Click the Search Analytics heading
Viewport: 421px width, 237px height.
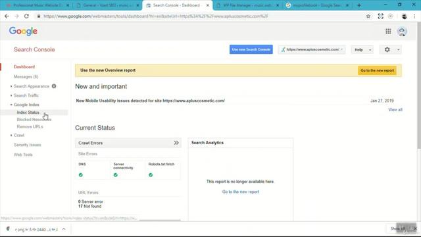pyautogui.click(x=207, y=143)
